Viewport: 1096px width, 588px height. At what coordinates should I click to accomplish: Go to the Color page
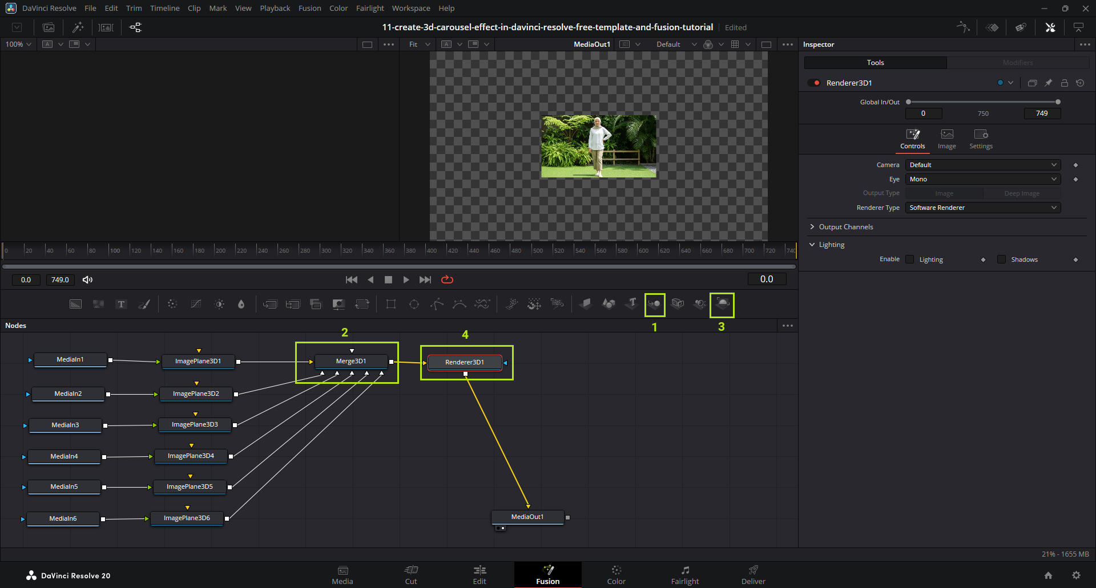(616, 575)
